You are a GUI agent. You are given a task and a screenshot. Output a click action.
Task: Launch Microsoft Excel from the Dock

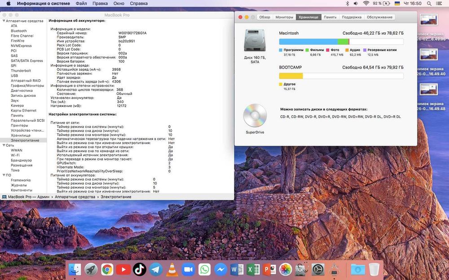click(x=253, y=269)
